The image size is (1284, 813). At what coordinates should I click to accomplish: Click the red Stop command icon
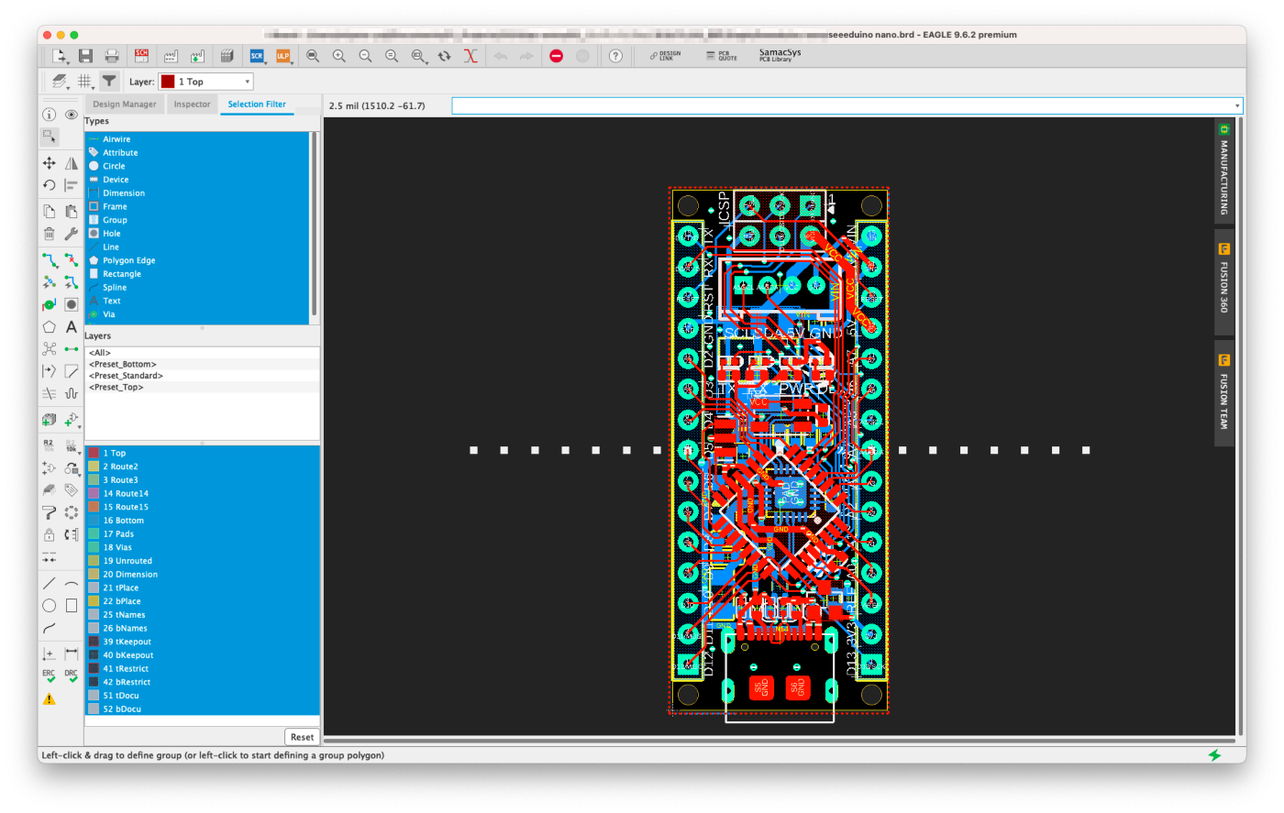coord(556,56)
